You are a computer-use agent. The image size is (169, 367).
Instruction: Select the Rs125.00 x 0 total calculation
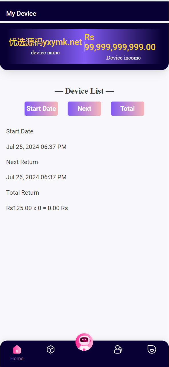click(x=37, y=208)
